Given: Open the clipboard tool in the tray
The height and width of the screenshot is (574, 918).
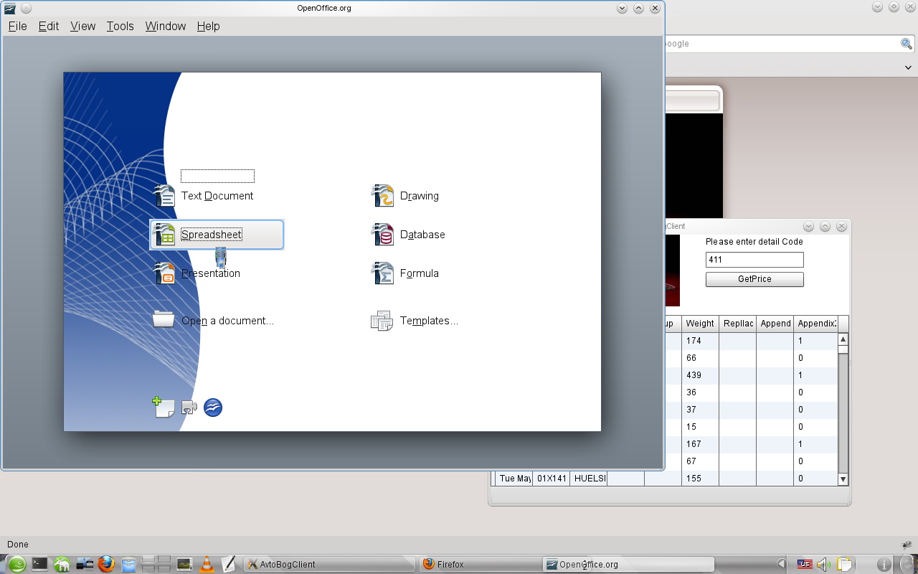Looking at the screenshot, I should click(844, 565).
